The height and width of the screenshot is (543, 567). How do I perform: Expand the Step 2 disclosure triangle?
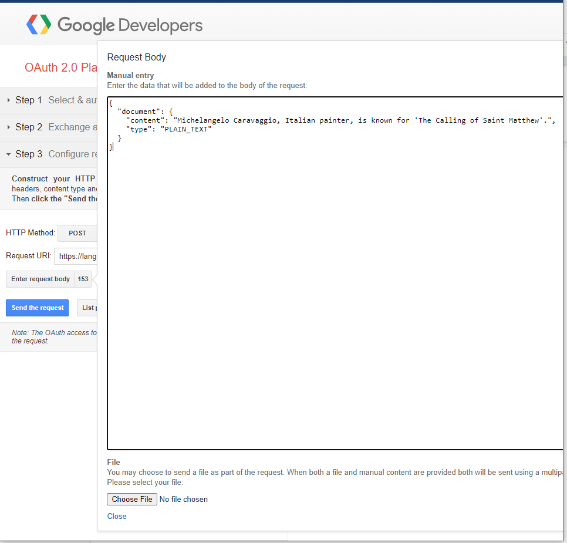click(9, 127)
